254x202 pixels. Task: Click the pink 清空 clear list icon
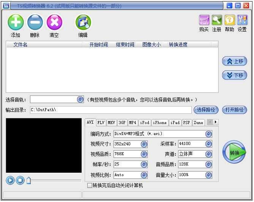[54, 22]
